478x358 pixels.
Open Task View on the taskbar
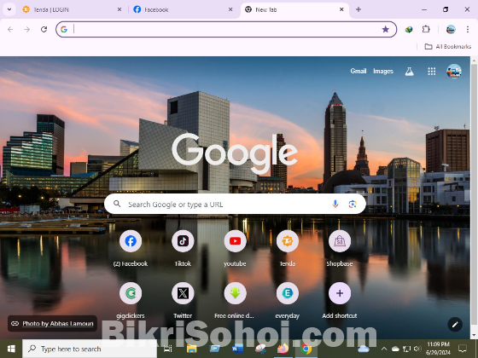pos(167,349)
